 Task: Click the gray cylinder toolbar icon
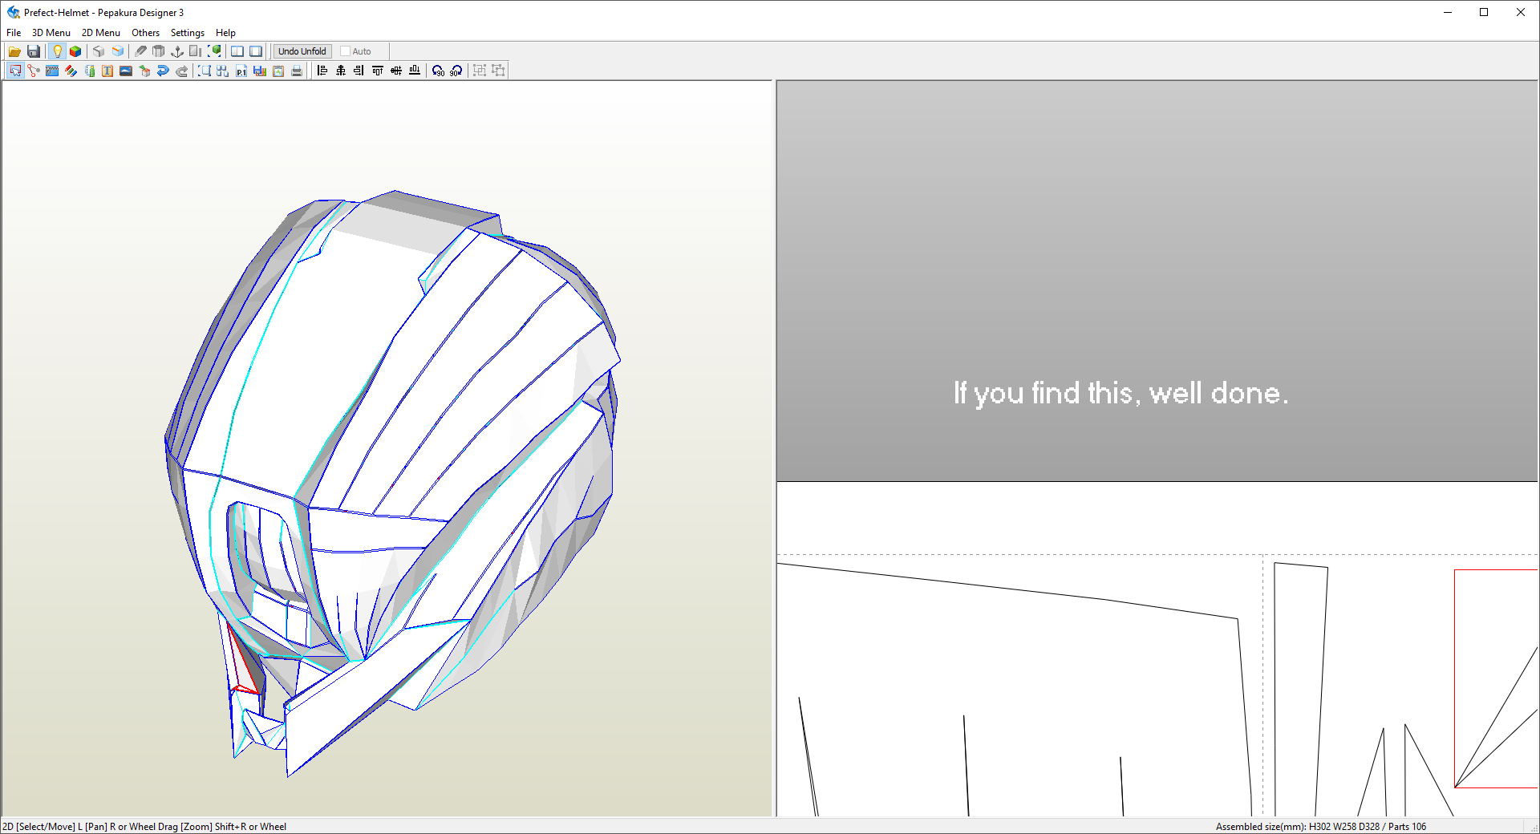pos(159,51)
